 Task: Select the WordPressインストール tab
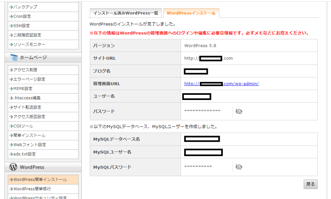point(191,13)
